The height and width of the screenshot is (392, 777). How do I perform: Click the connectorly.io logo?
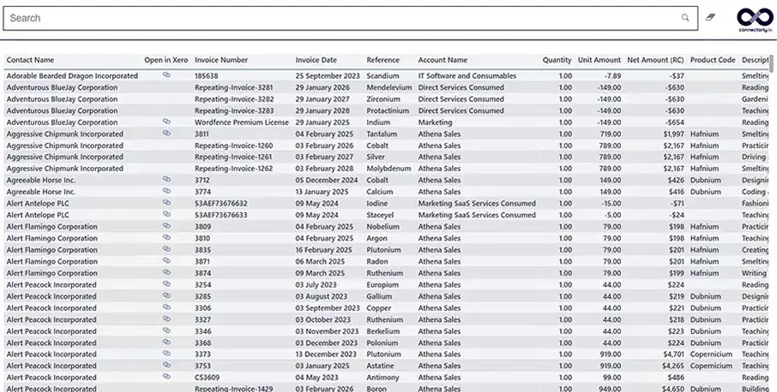click(756, 20)
